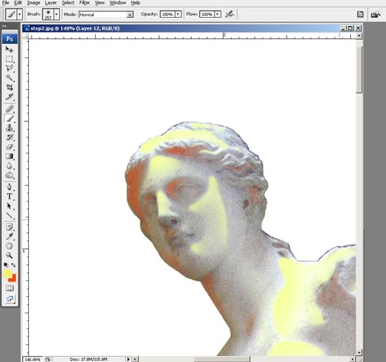The width and height of the screenshot is (386, 362).
Task: Open the Layer menu
Action: pyautogui.click(x=51, y=3)
